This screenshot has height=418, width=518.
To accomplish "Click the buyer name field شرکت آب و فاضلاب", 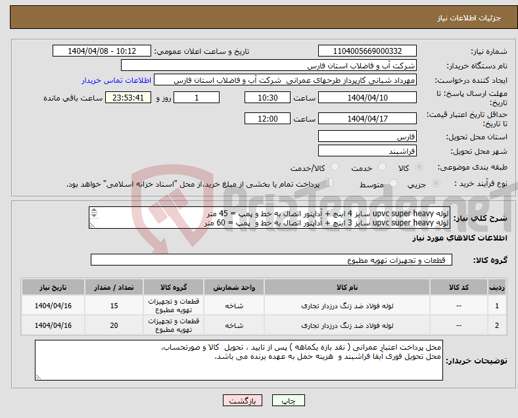I will 269,65.
